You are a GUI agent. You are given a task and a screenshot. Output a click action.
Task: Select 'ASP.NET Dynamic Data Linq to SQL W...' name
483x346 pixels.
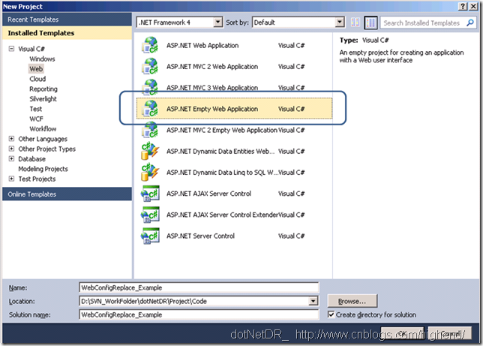(x=222, y=173)
